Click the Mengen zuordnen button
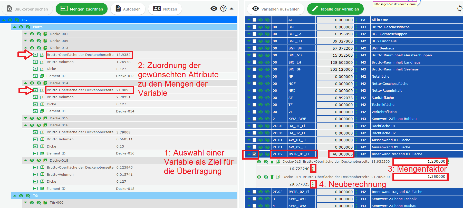463x208 pixels. click(82, 9)
